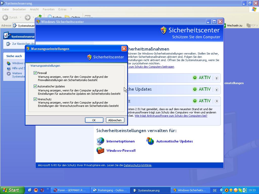This screenshot has height=194, width=259.
Task: Open the Favoriten menu
Action: pos(49,9)
